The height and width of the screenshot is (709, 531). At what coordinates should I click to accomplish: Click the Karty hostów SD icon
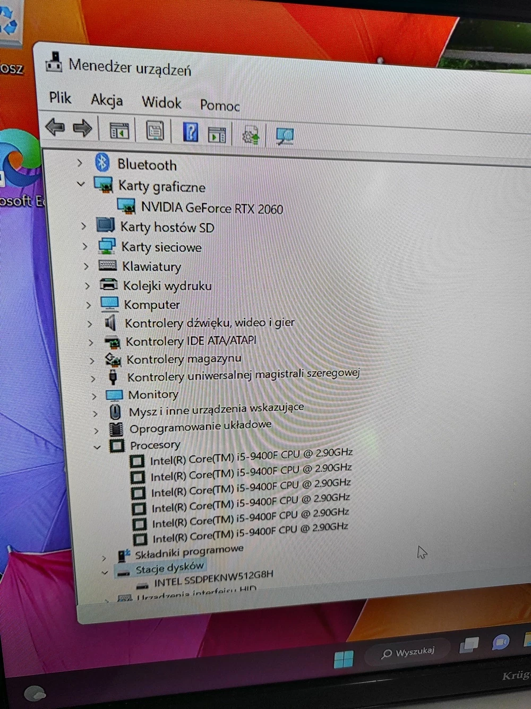pyautogui.click(x=105, y=225)
